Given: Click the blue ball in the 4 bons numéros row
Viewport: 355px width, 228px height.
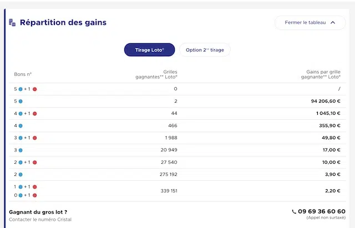Looking at the screenshot, I should click(21, 126).
